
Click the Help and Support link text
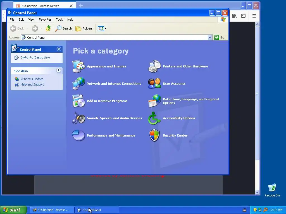click(x=32, y=85)
